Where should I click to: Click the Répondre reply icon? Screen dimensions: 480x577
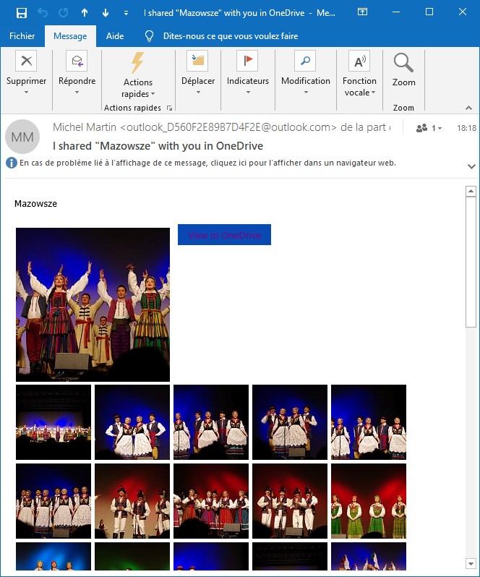click(77, 61)
